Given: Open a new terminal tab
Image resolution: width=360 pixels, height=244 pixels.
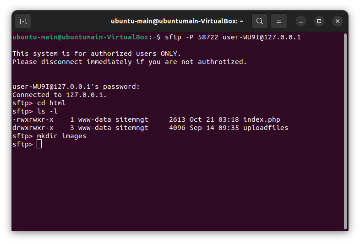Looking at the screenshot, I should coord(23,21).
